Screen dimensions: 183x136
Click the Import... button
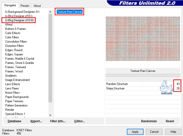[x=36, y=121]
